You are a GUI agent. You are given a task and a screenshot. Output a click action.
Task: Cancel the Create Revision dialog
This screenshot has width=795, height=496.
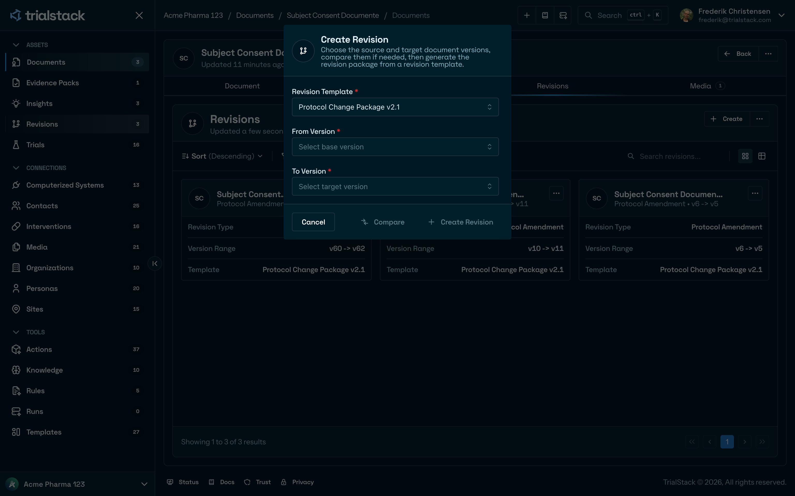pyautogui.click(x=313, y=222)
